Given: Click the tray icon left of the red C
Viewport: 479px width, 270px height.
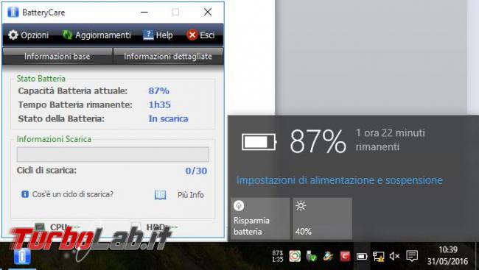Looking at the screenshot, I should coord(329,256).
